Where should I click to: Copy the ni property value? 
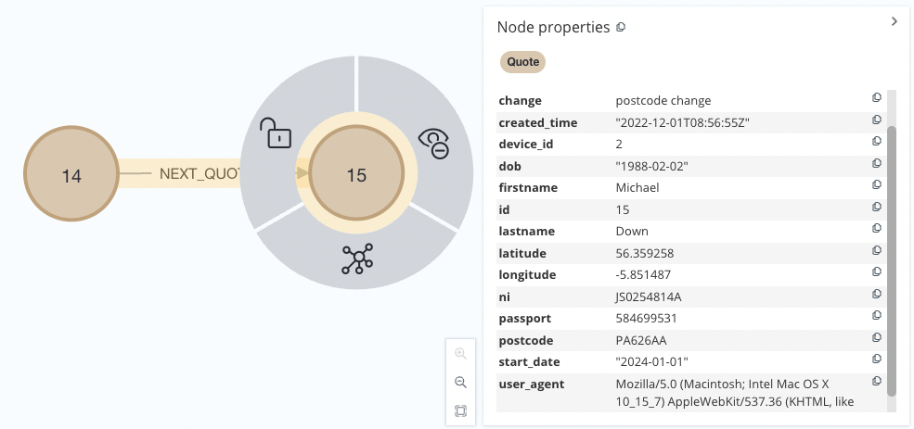(x=876, y=294)
